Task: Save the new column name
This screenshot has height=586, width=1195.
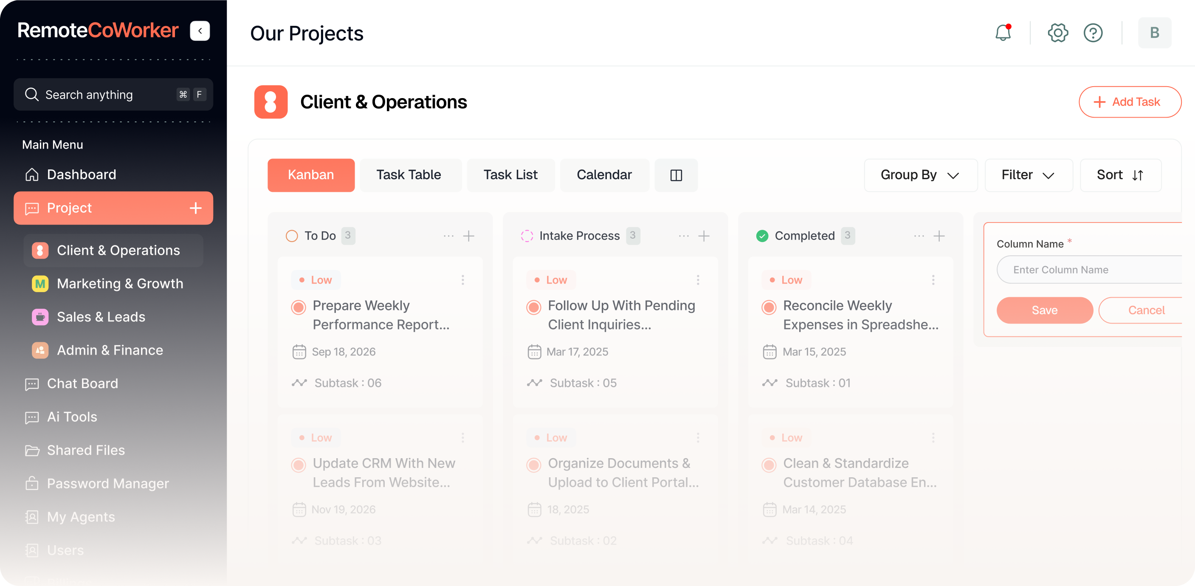Action: pos(1044,310)
